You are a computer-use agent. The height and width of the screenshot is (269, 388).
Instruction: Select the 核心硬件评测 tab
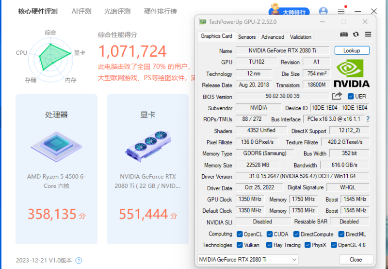tap(38, 11)
